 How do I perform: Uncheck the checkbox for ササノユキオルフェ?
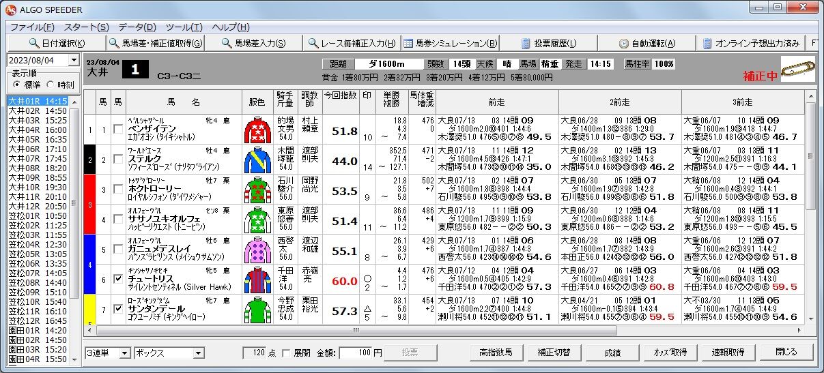pyautogui.click(x=119, y=220)
